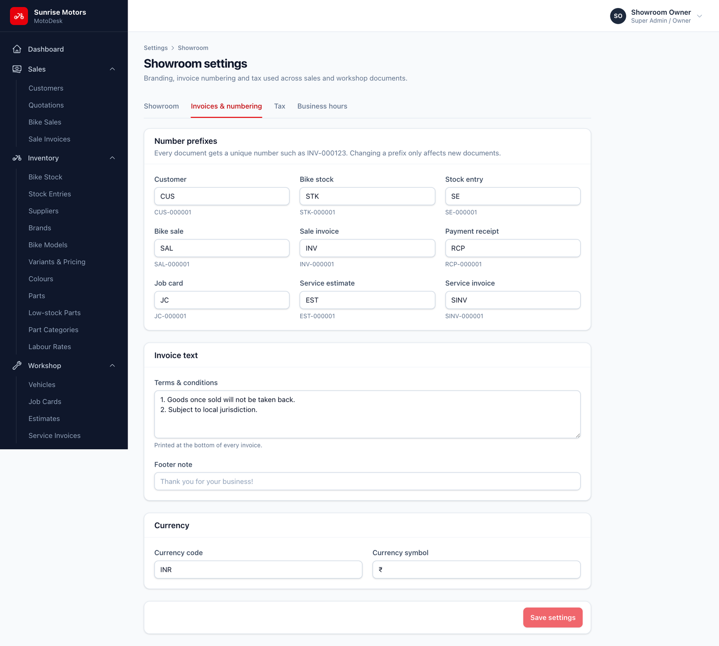Click the Sales cash icon

17,69
